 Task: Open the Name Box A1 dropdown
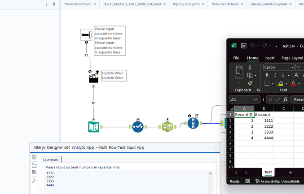click(256, 99)
